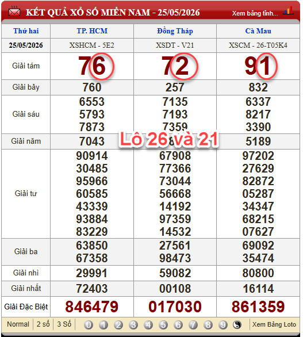The width and height of the screenshot is (303, 337).
Task: Click the envelope mail icon in header
Action: pyautogui.click(x=14, y=12)
